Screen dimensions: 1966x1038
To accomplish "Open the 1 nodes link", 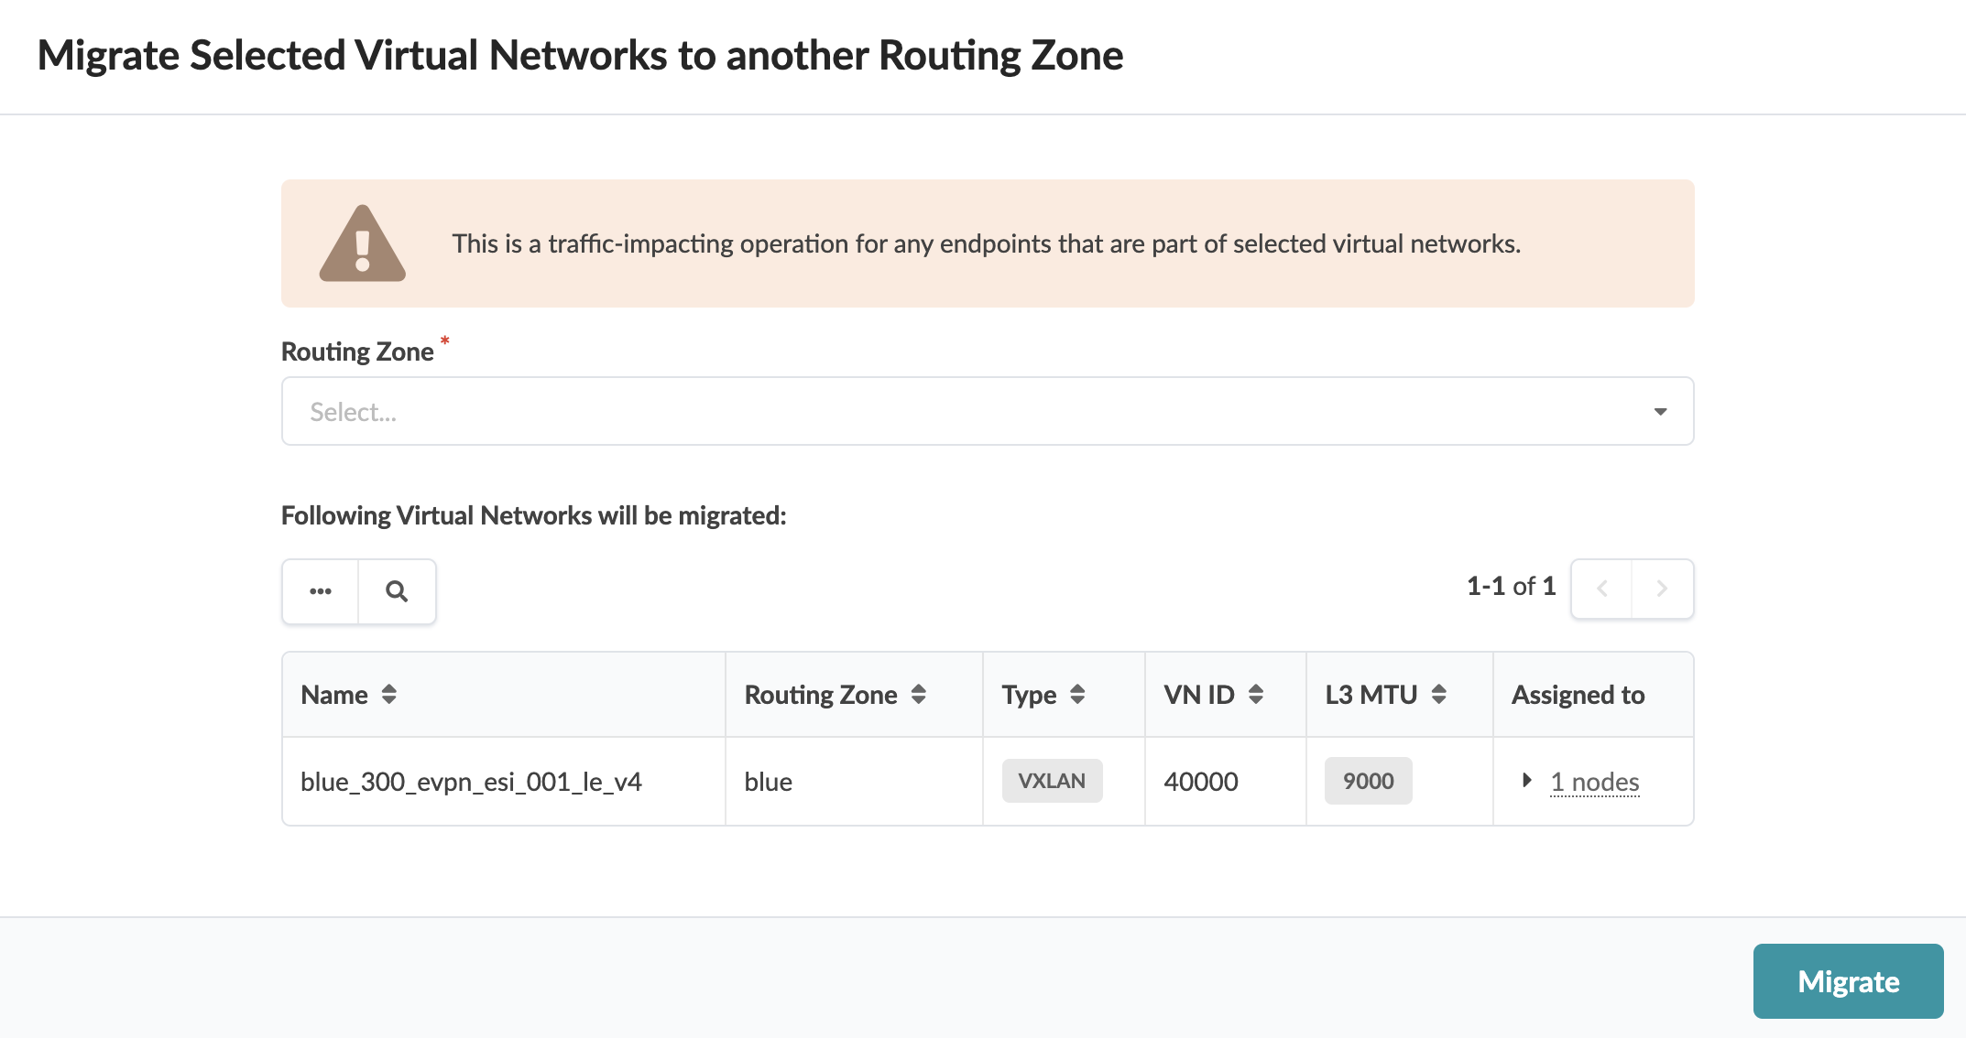I will coord(1595,782).
